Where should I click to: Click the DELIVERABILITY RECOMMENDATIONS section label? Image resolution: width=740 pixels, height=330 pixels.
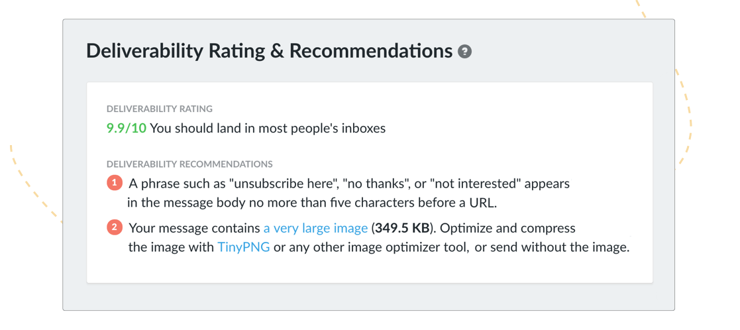pos(189,164)
